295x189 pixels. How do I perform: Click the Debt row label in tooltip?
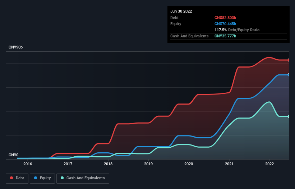(174, 18)
